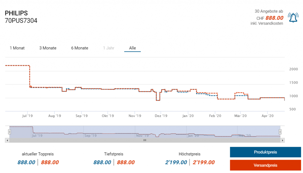Grab the right range handle in navigator
303x173 pixels.
coord(280,132)
